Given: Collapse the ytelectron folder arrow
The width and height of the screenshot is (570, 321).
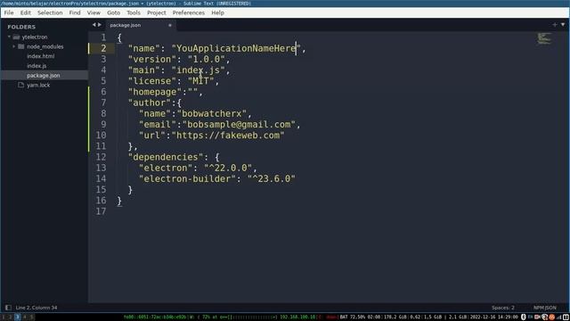Looking at the screenshot, I should (x=9, y=37).
